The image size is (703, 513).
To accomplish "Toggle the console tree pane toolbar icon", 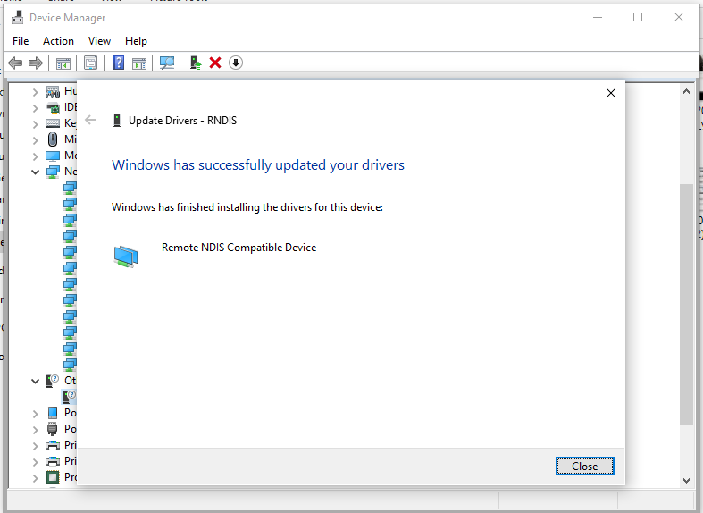I will pyautogui.click(x=63, y=63).
